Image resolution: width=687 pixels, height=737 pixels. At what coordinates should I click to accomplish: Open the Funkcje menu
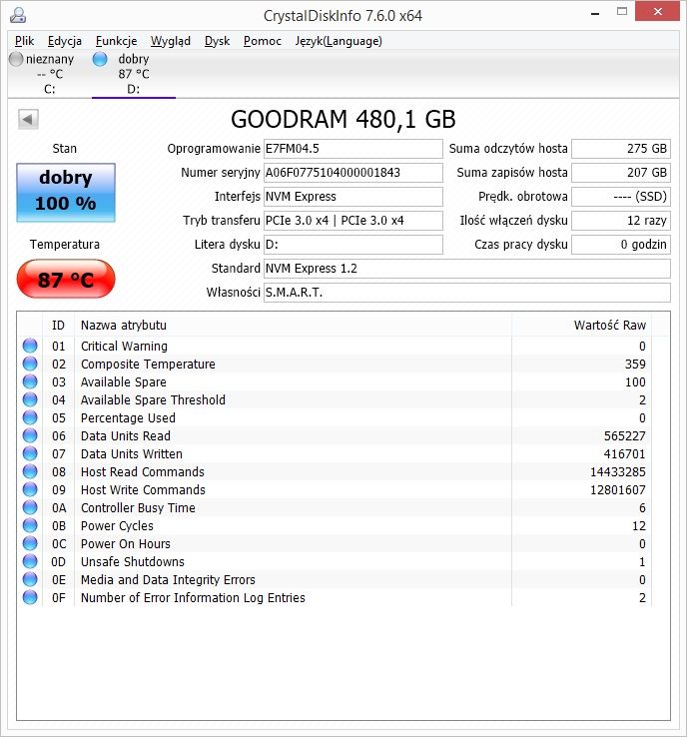tap(116, 41)
